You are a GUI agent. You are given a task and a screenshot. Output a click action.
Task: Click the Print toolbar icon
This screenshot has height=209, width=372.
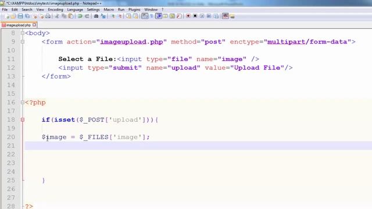48,16
